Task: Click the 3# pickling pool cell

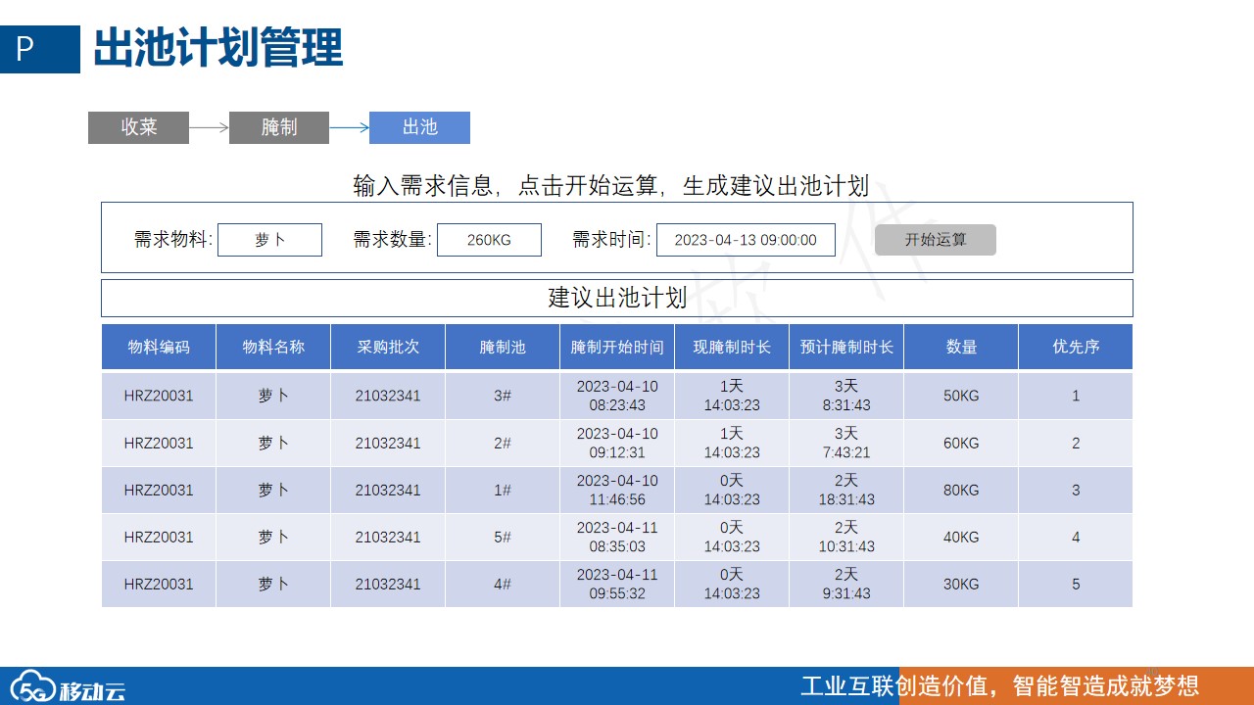Action: [x=503, y=396]
